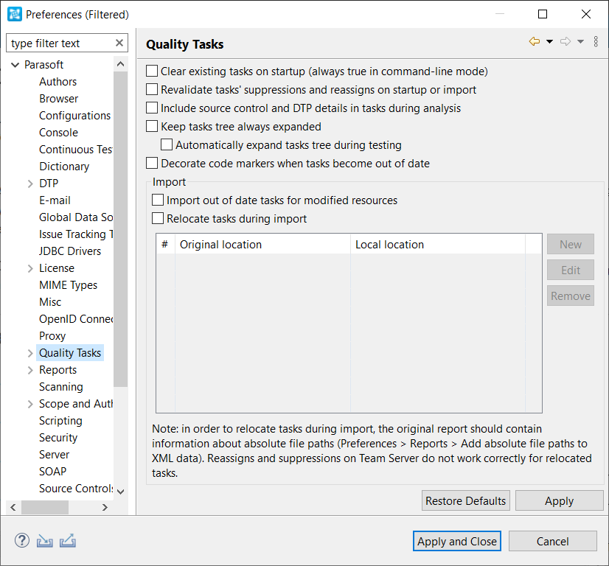Click the Remove location button
Screen dimensions: 609x566
(x=571, y=296)
